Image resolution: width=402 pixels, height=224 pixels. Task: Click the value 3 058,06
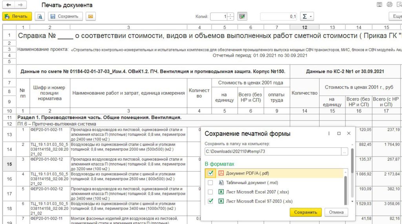click(x=392, y=204)
